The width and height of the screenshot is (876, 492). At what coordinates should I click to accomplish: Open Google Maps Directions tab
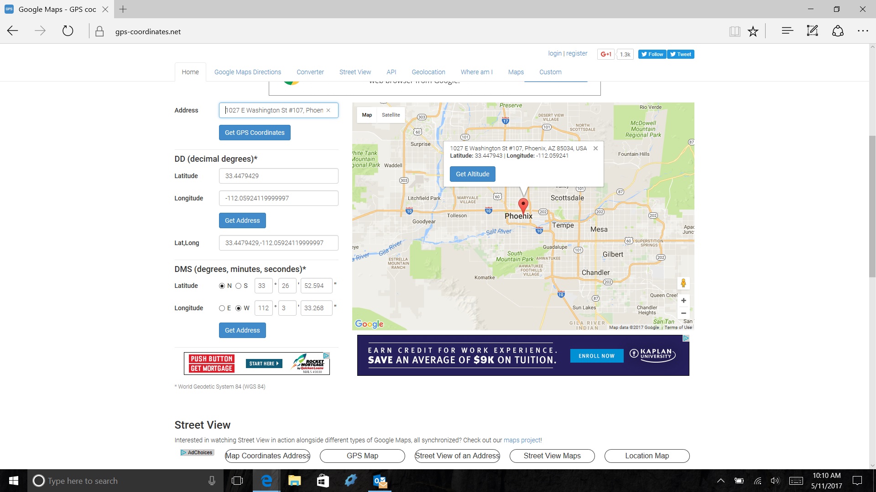248,72
